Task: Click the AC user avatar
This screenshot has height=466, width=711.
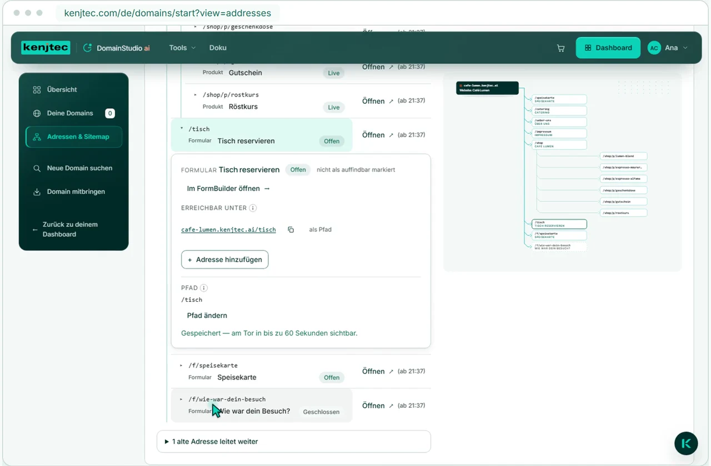Action: click(654, 48)
